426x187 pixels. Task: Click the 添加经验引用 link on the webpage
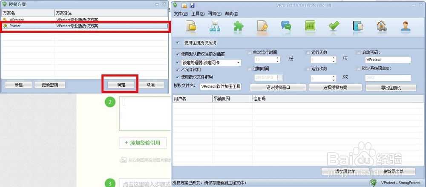[143, 143]
